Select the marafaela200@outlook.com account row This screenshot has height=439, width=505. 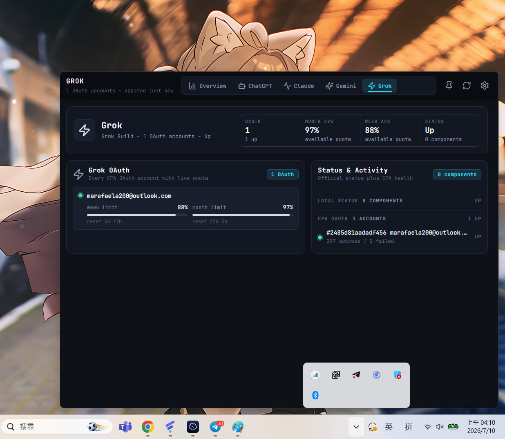(x=185, y=208)
